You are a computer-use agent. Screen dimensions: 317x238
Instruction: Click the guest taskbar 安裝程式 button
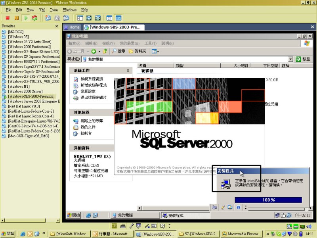(185, 215)
